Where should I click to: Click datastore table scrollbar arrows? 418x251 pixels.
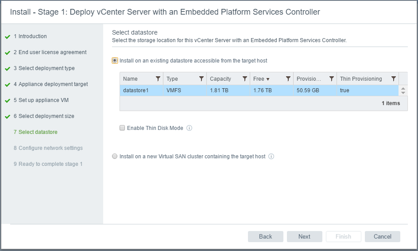click(403, 90)
